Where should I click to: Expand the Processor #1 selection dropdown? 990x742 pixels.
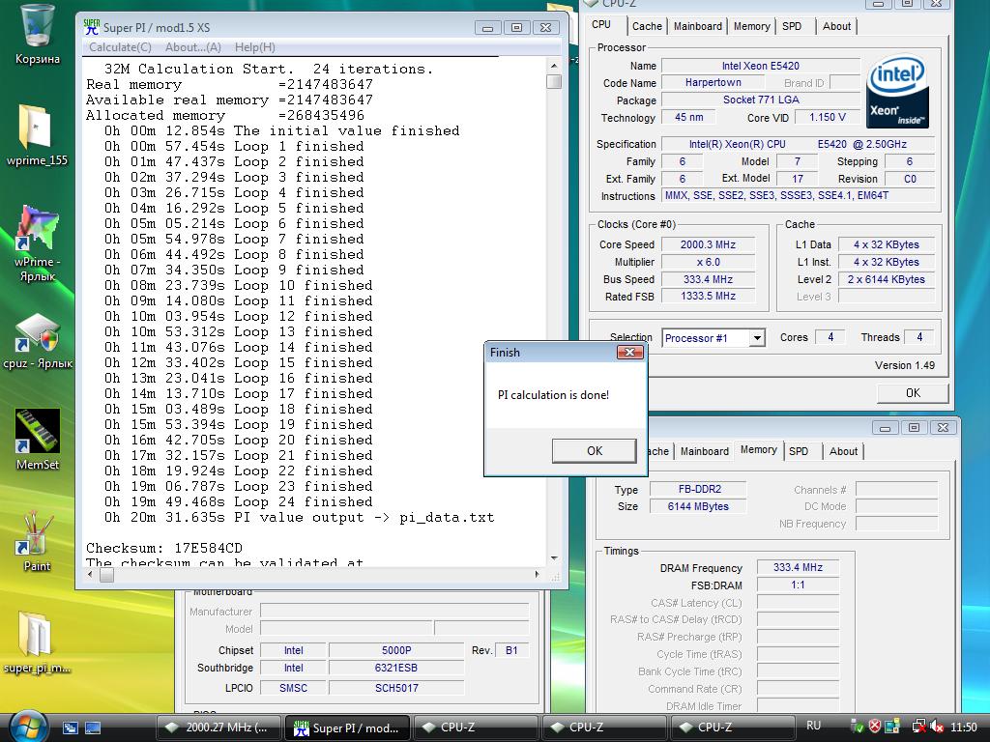tap(756, 338)
